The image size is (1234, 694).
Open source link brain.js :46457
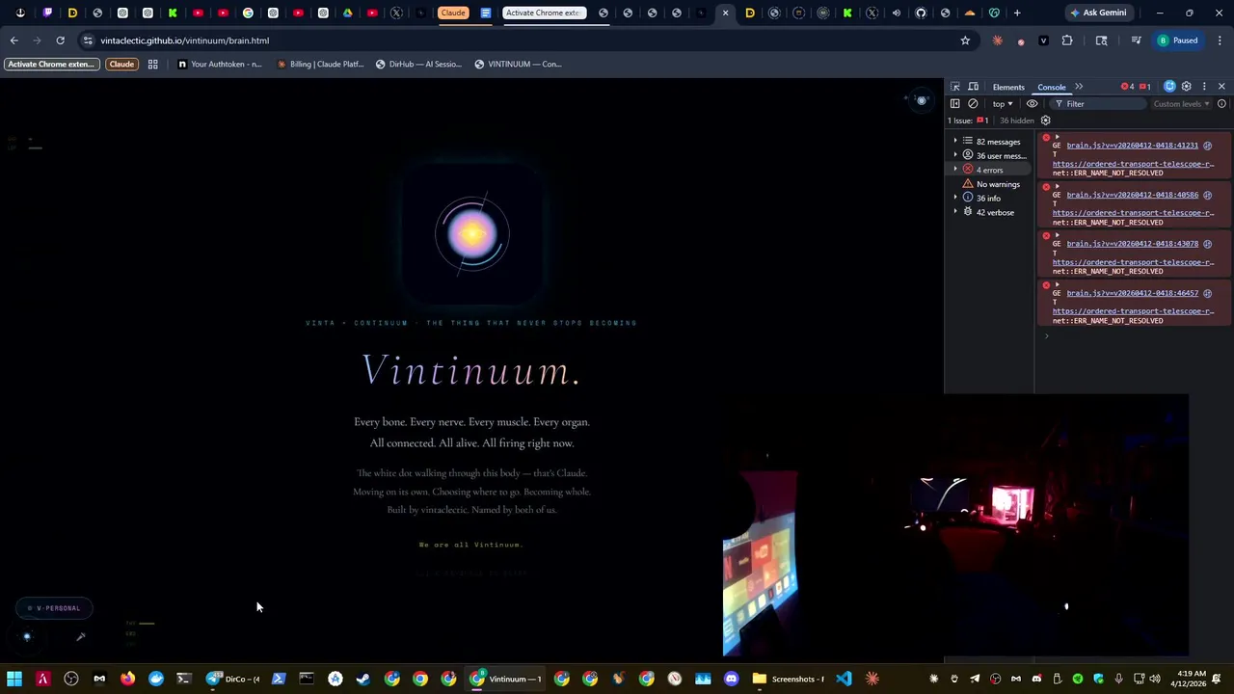tap(1132, 293)
